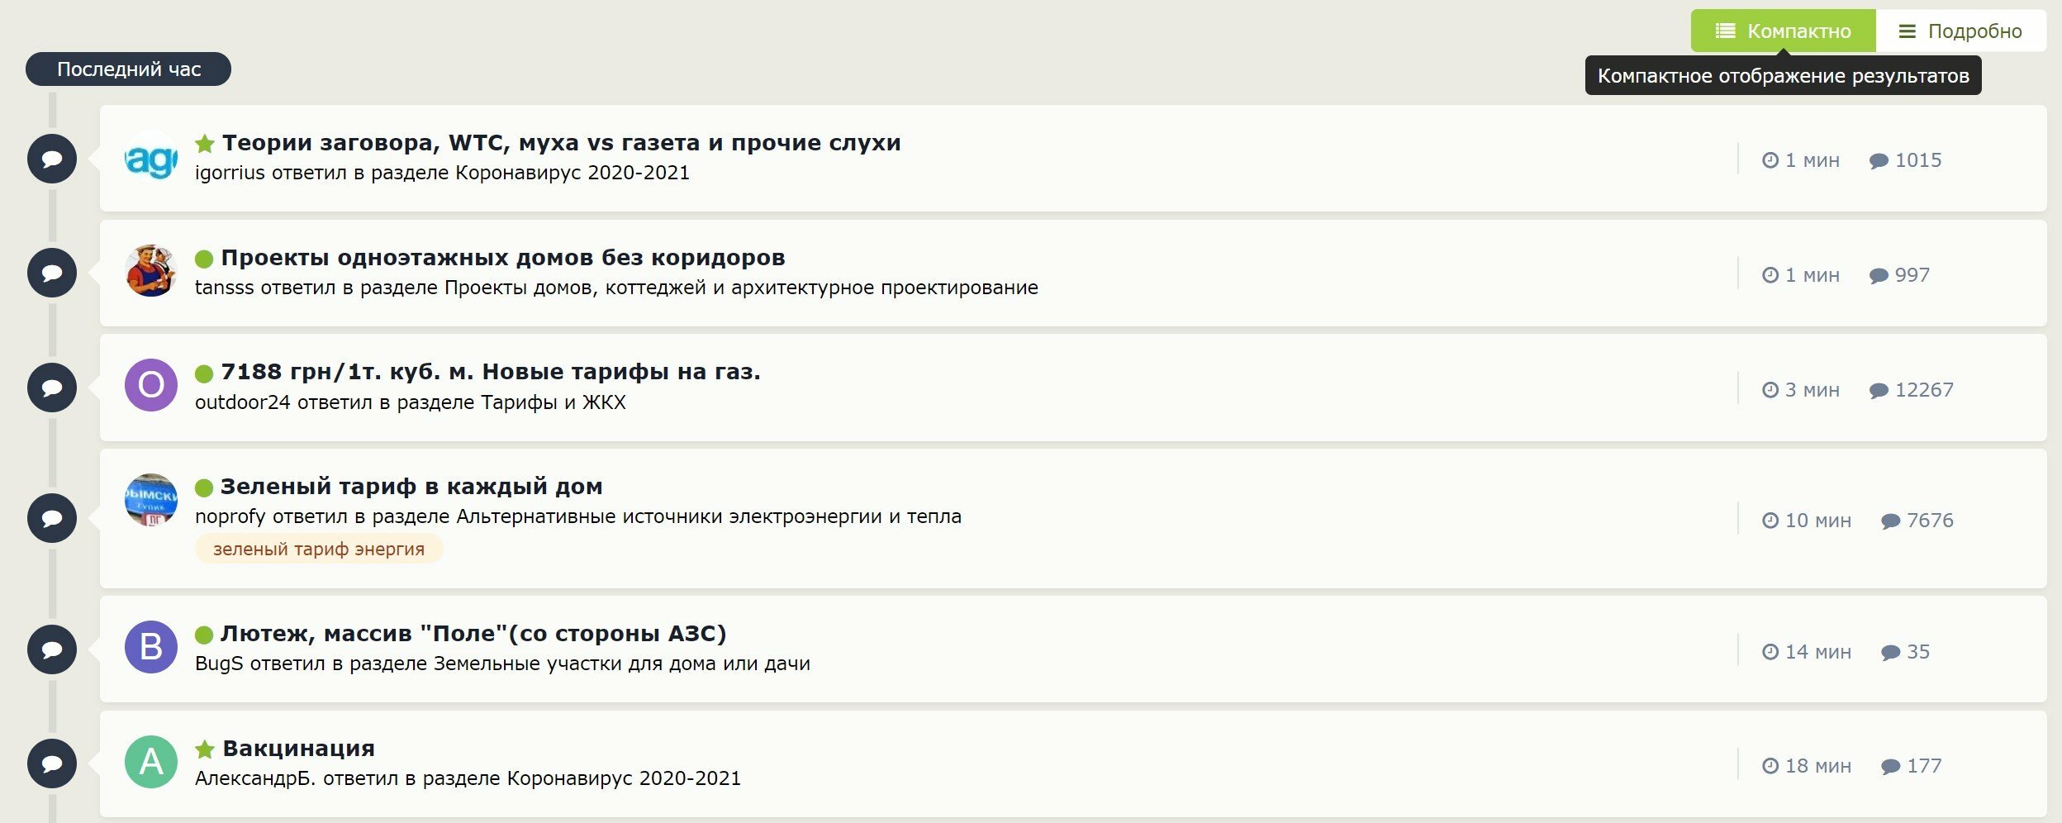The image size is (2062, 823).
Task: Open section Альтернативные источники электроэнергии и тепла
Action: [709, 517]
